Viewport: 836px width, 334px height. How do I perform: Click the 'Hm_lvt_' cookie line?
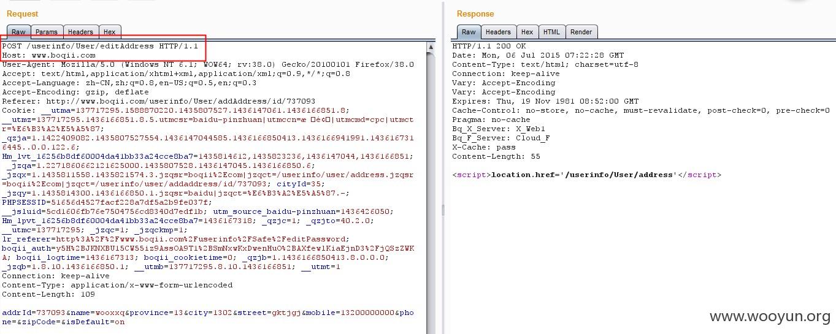tap(208, 156)
